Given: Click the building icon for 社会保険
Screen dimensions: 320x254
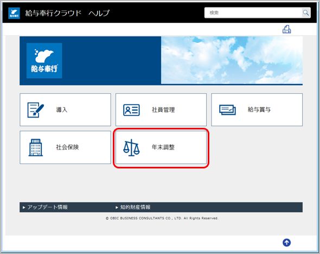Looking at the screenshot, I should coord(35,147).
